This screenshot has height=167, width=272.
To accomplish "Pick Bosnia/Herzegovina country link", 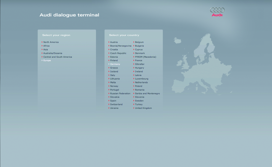I will point(121,46).
